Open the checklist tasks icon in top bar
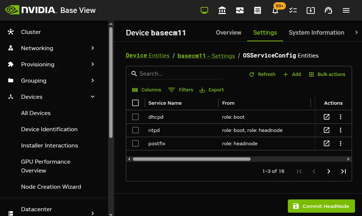 293,10
